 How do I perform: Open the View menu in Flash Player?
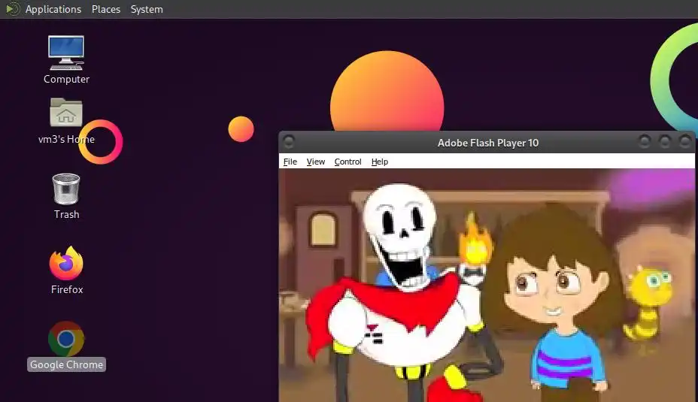[316, 162]
